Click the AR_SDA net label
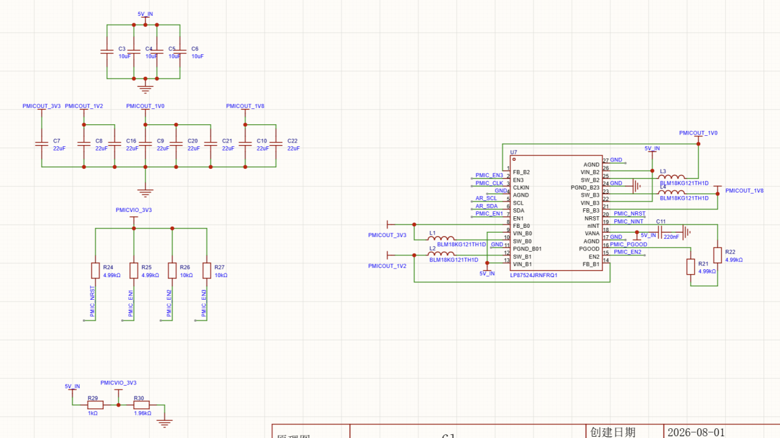The image size is (780, 438). tap(486, 206)
